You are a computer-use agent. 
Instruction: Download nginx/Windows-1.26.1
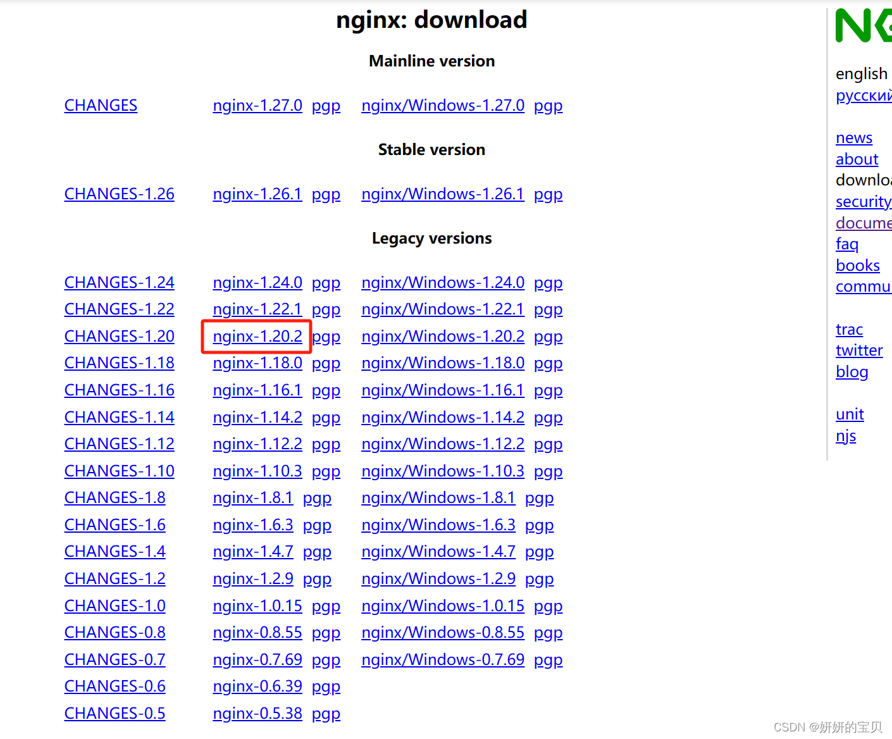tap(443, 194)
